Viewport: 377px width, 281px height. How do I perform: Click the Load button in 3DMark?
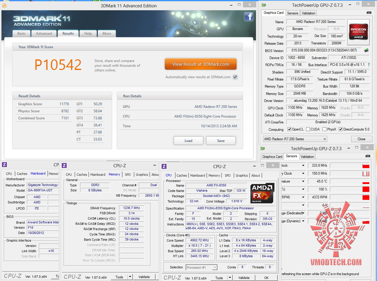tap(188, 140)
